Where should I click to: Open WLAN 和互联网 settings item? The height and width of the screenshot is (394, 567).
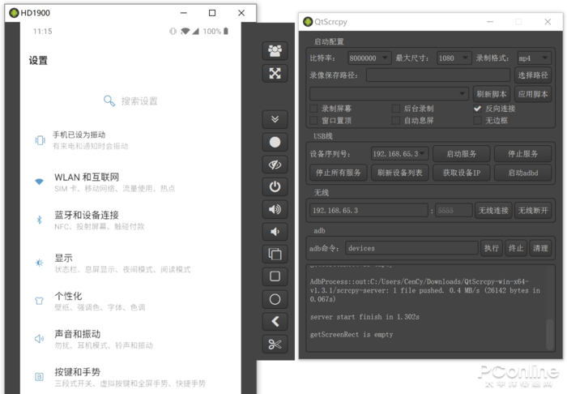[87, 178]
